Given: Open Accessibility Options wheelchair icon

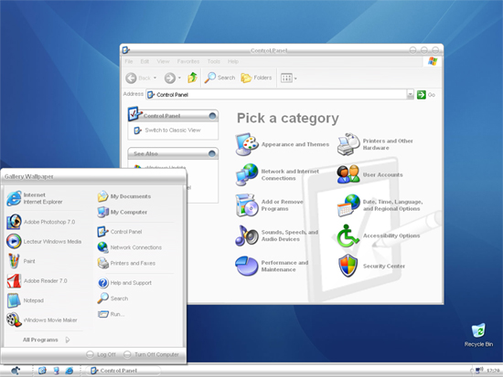Looking at the screenshot, I should pyautogui.click(x=348, y=236).
